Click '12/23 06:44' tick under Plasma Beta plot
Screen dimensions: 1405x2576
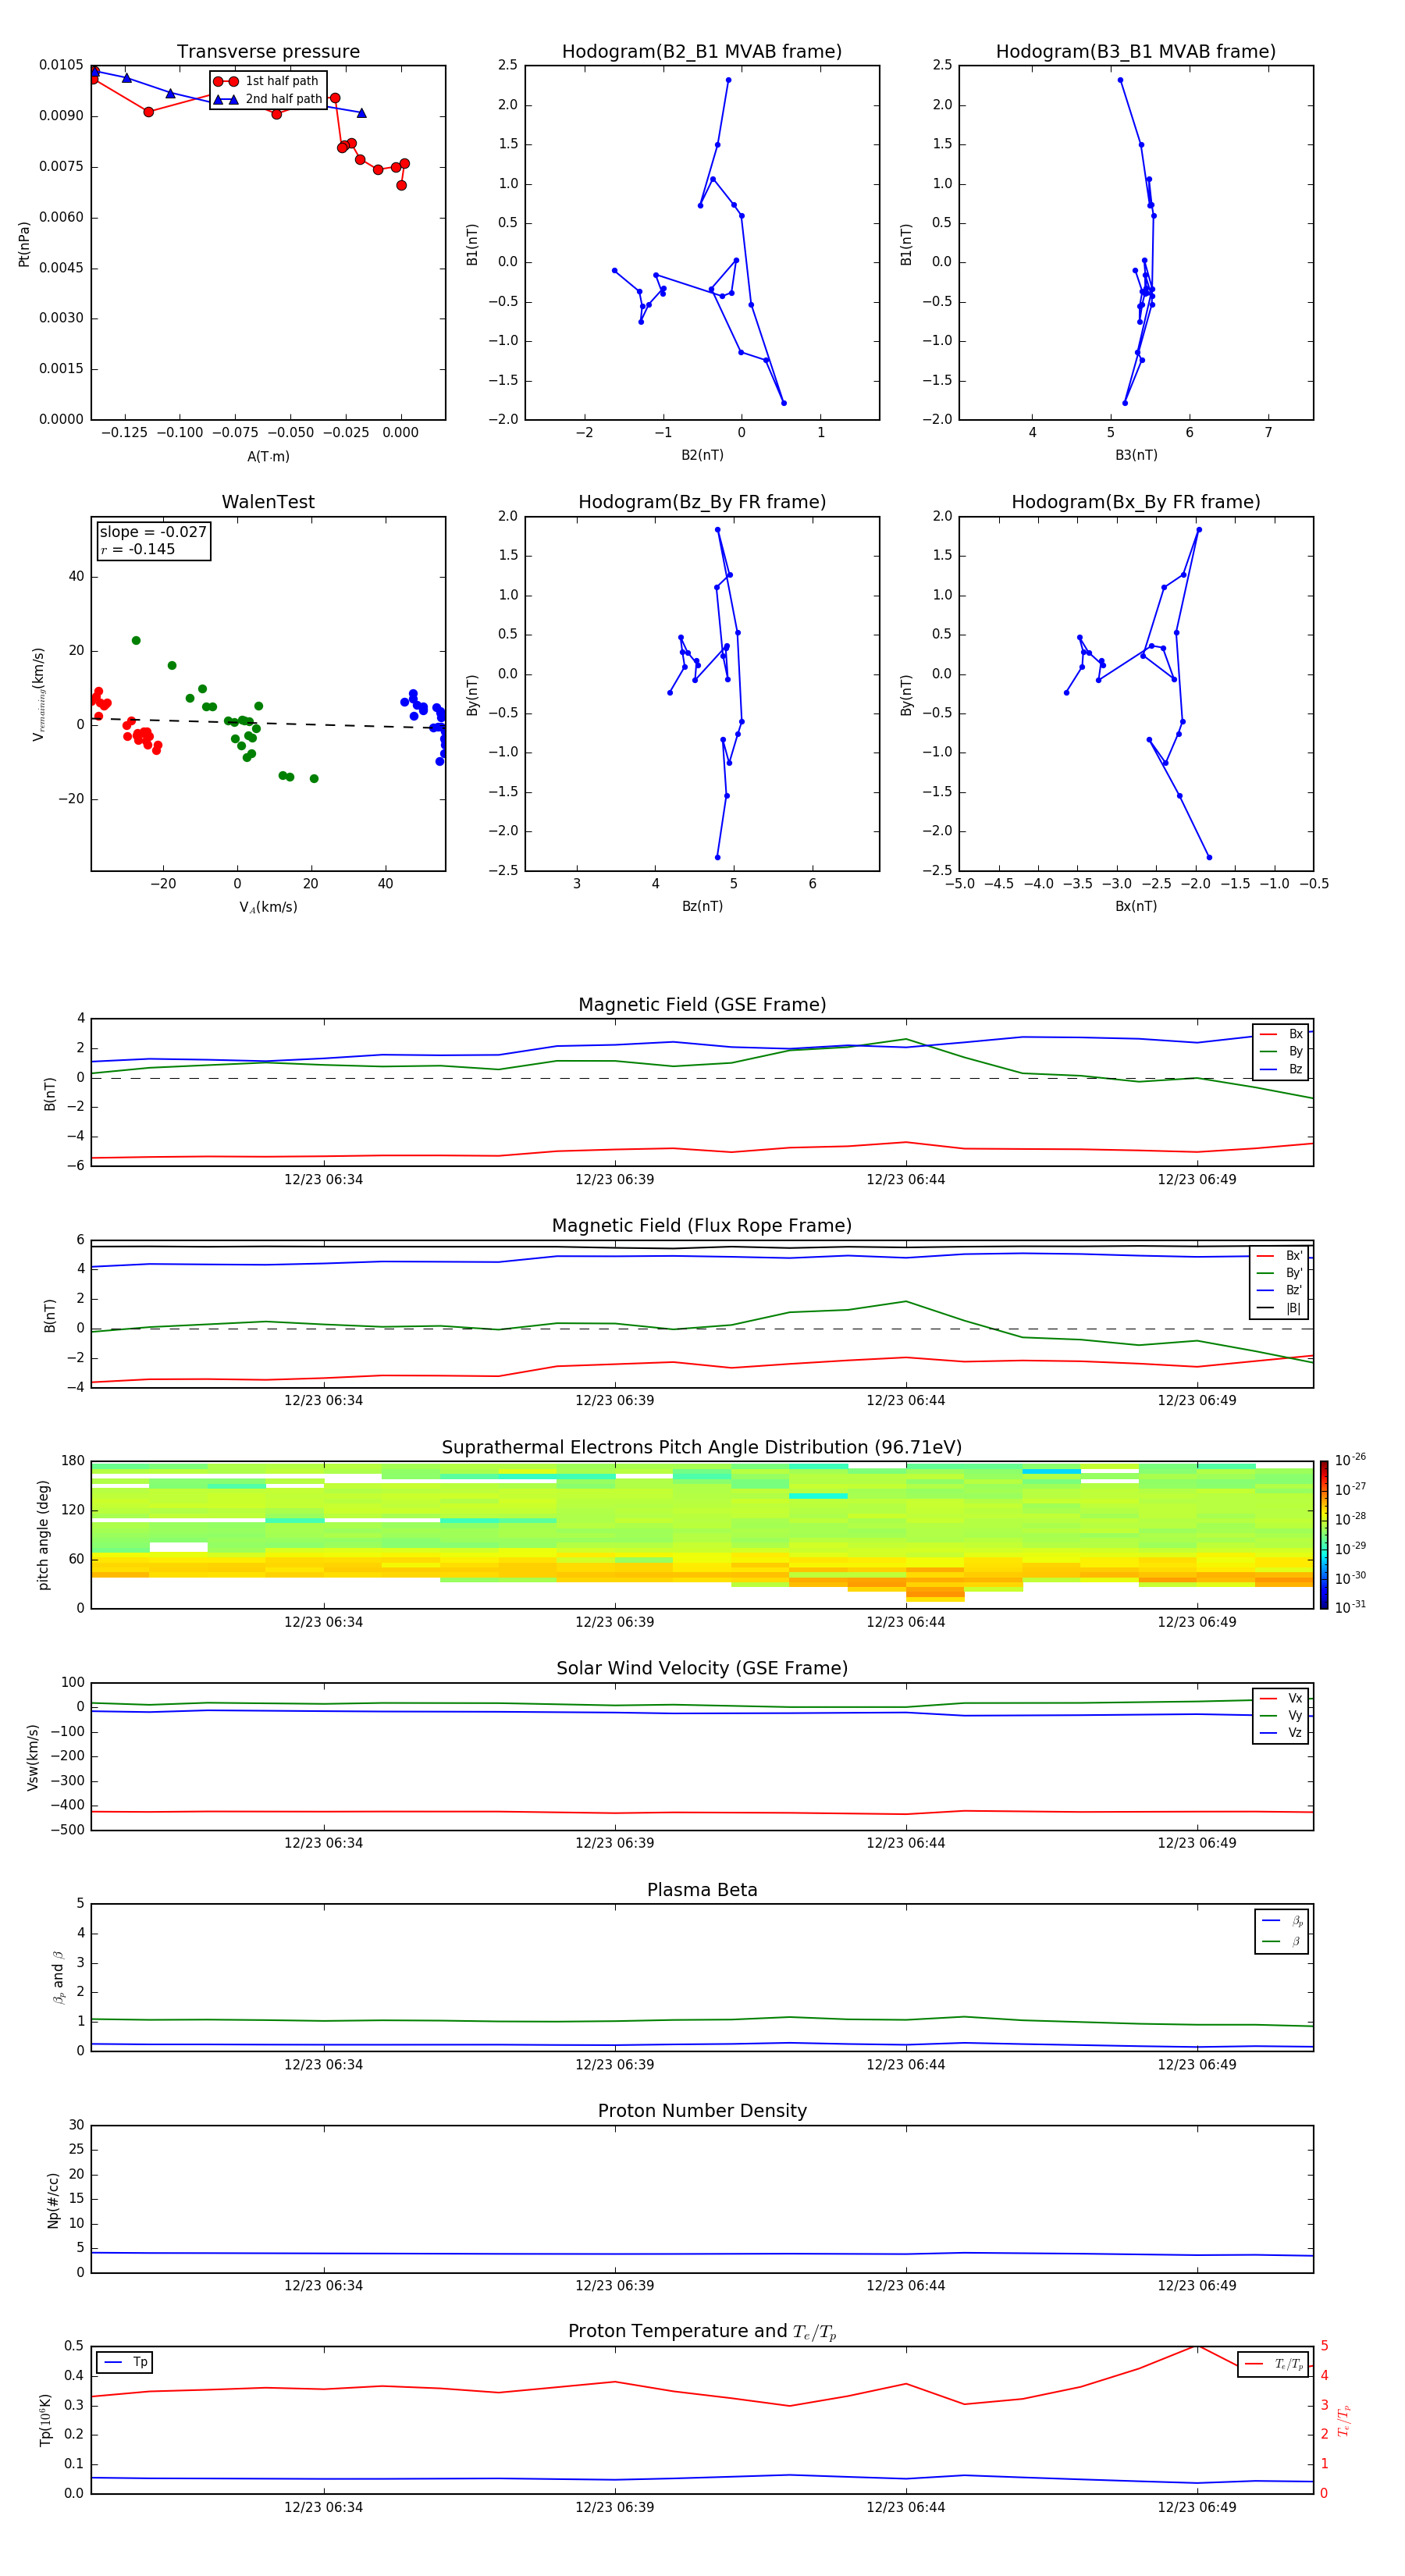pyautogui.click(x=906, y=2065)
